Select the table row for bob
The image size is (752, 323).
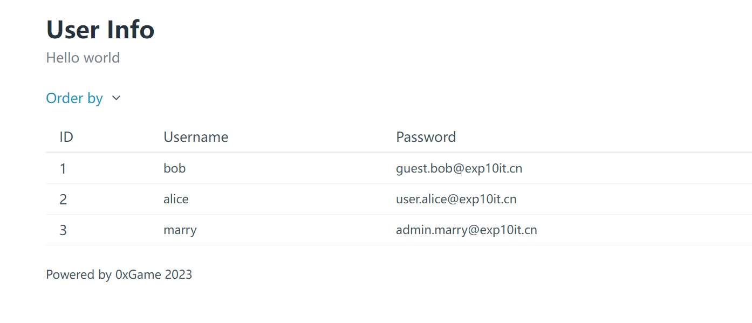click(399, 168)
